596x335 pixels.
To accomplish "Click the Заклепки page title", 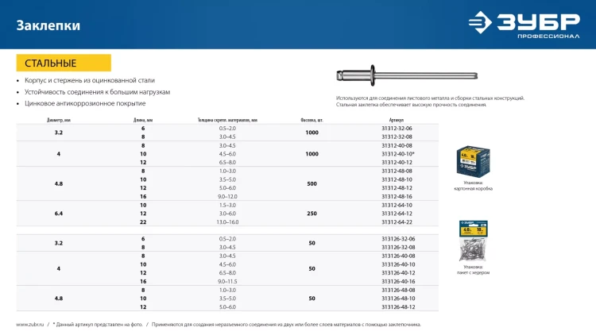I will 48,25.
